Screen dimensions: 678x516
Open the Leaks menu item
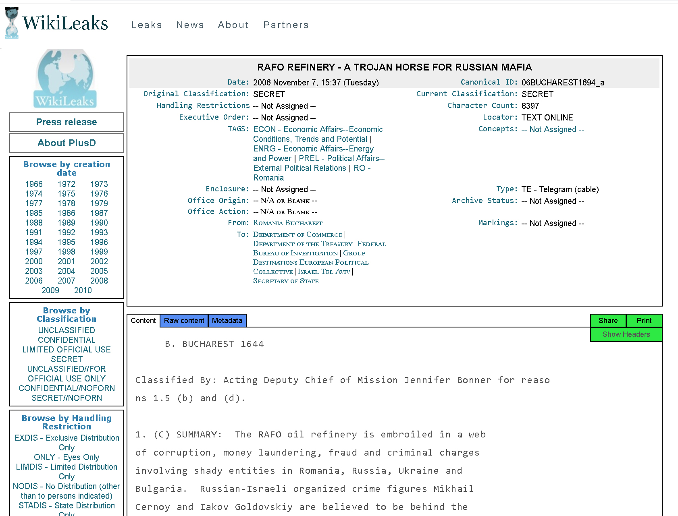click(x=147, y=25)
